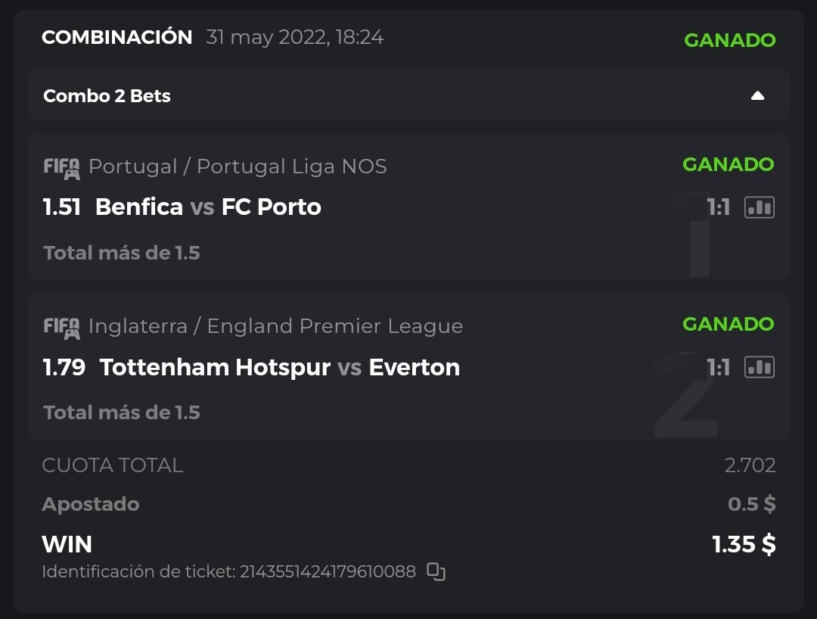
Task: Select the Inglaterra / England Premier League label
Action: click(275, 326)
